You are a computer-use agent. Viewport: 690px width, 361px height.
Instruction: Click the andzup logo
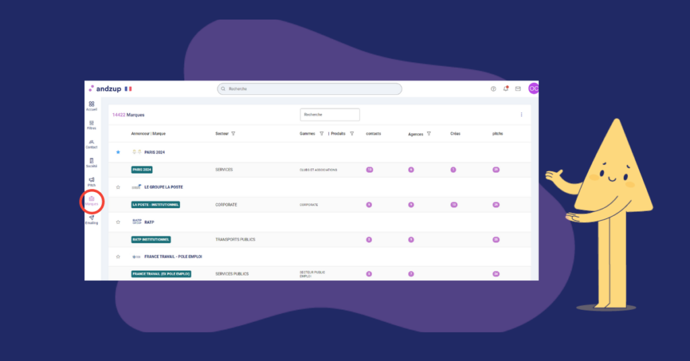104,89
